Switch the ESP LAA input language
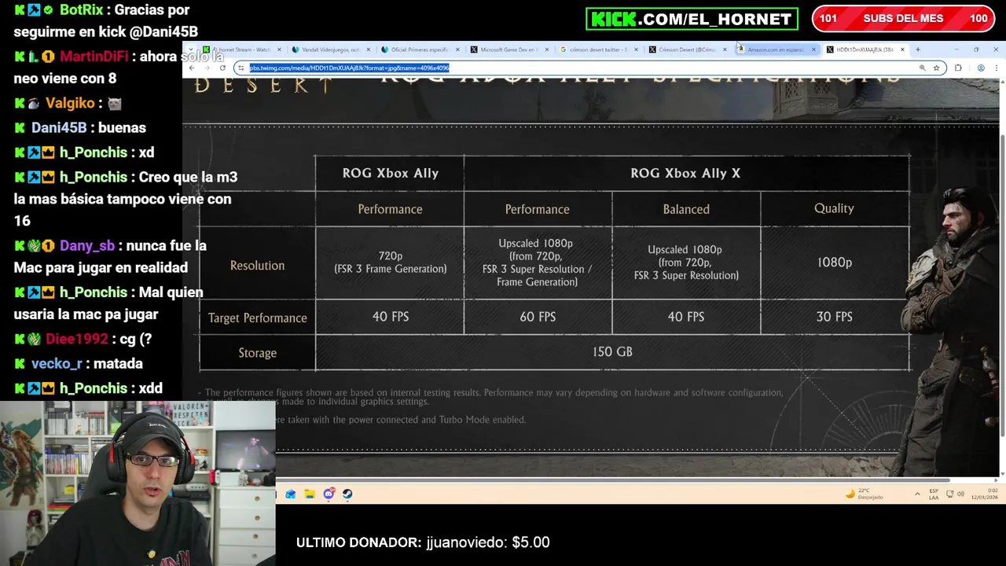Viewport: 1006px width, 566px height. (934, 494)
